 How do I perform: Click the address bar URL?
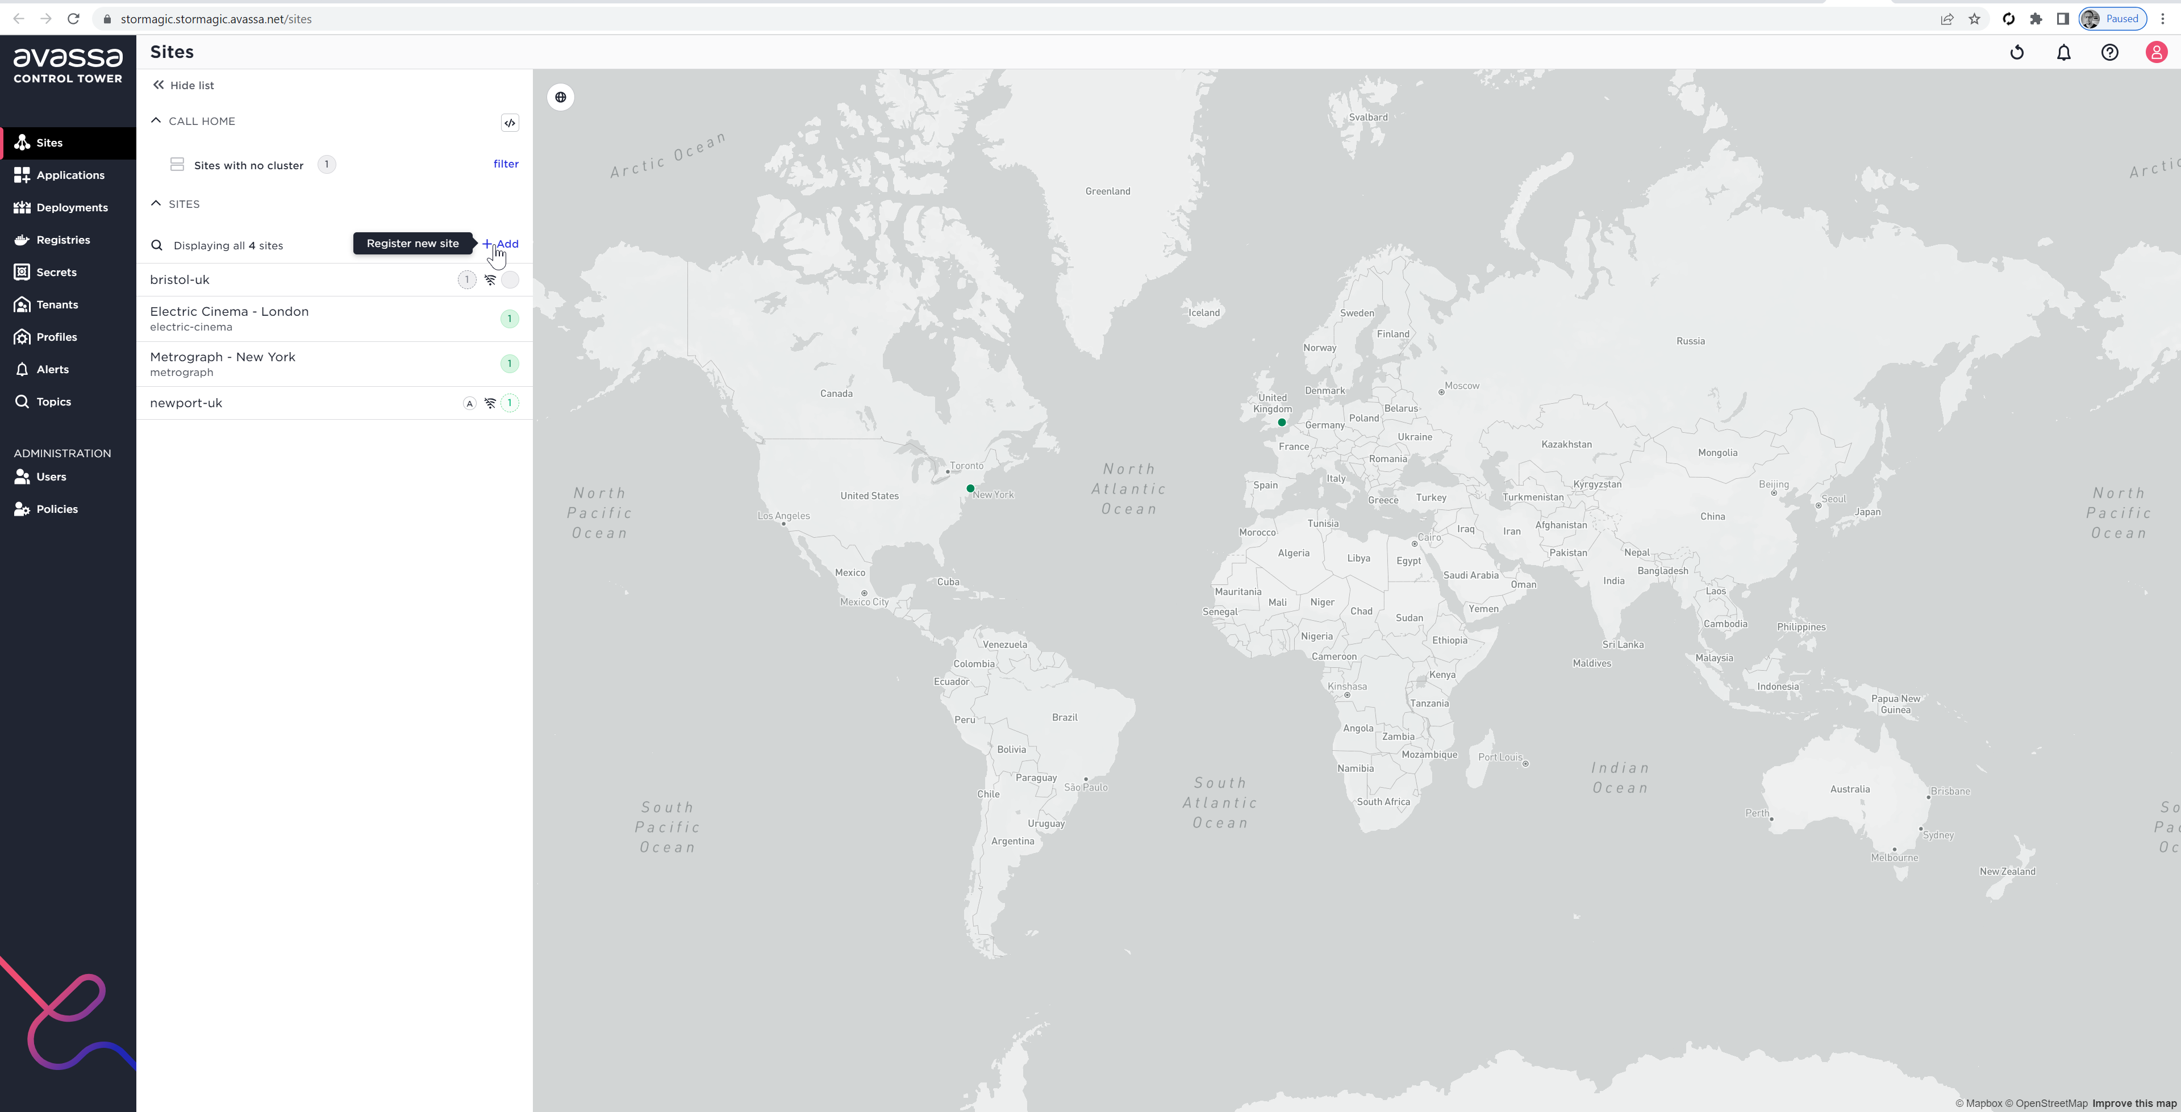click(216, 19)
